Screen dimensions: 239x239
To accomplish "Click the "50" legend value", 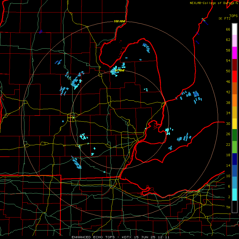I will [x=228, y=71].
